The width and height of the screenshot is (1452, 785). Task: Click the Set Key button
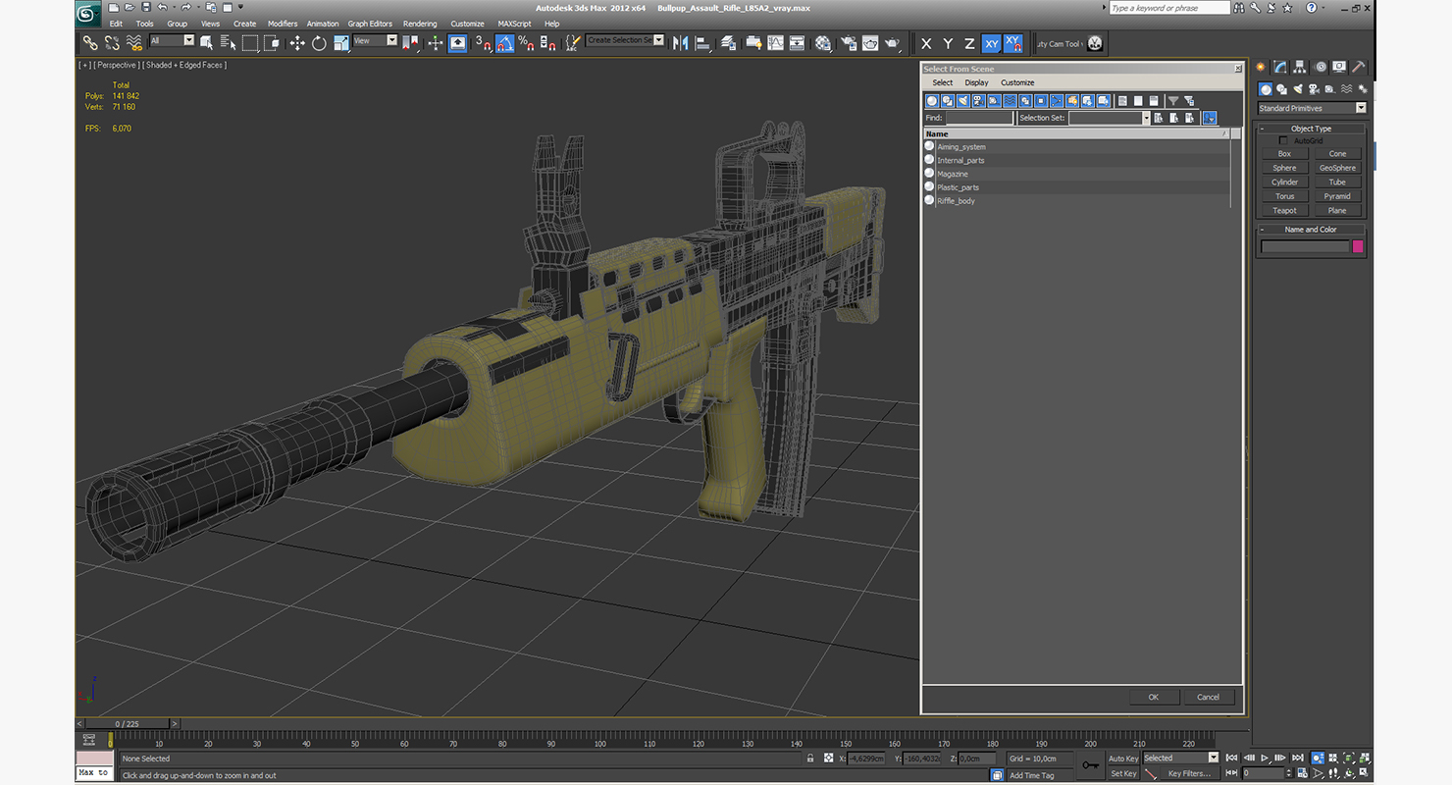(1122, 773)
